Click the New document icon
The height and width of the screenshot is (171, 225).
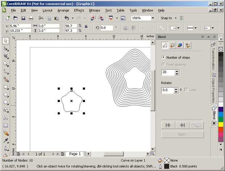(8, 18)
